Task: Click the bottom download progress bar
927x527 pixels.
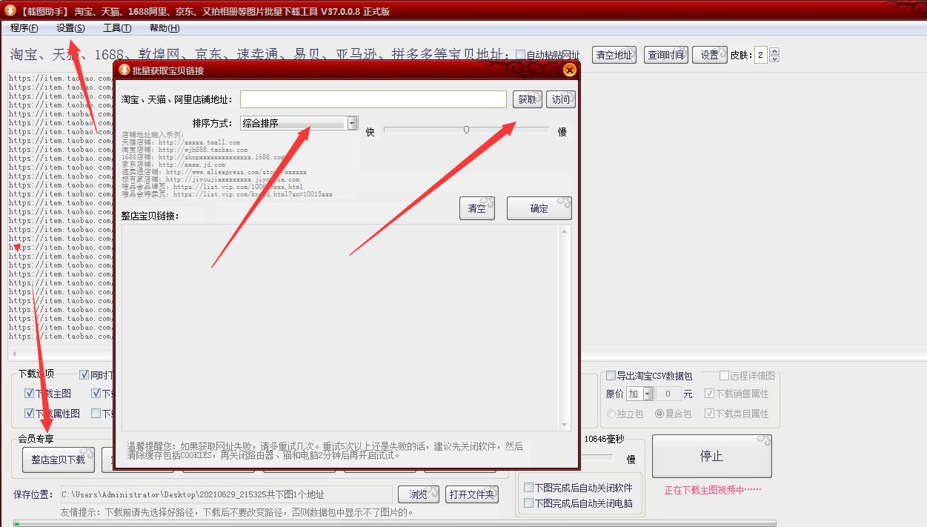Action: (x=394, y=523)
